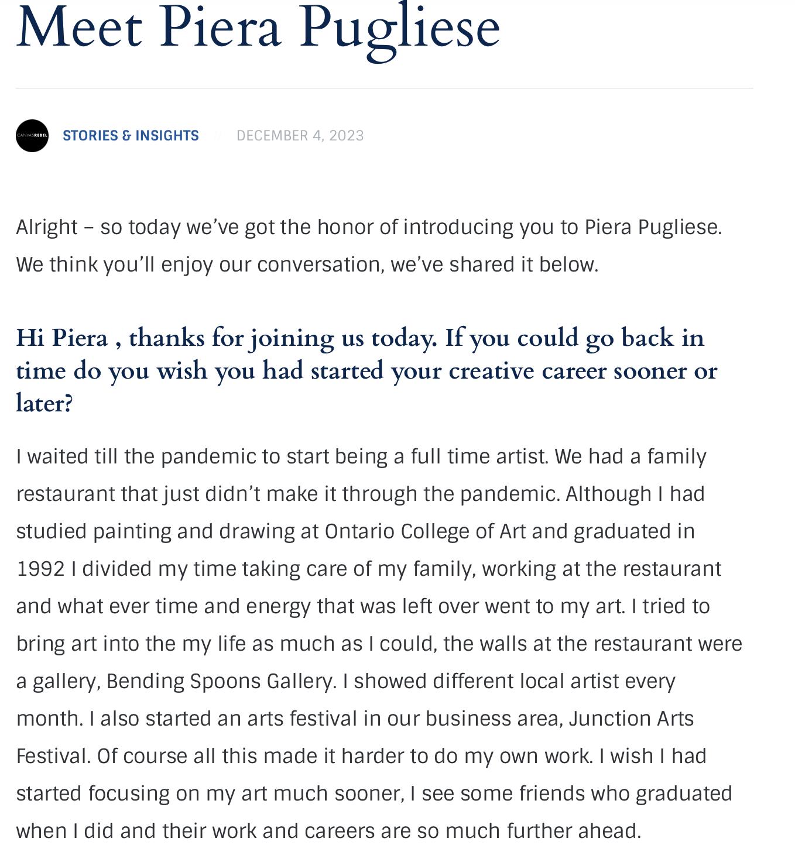Click the word 'Festival.' starting a line
This screenshot has width=795, height=852.
coord(54,756)
